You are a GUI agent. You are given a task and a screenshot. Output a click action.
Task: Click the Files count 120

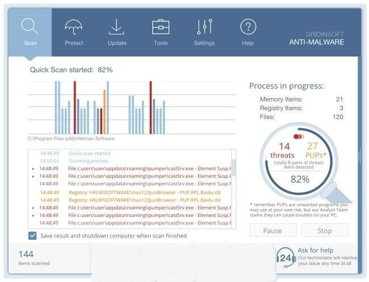338,117
